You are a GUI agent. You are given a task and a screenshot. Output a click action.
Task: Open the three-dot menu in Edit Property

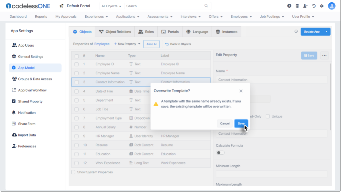click(324, 55)
